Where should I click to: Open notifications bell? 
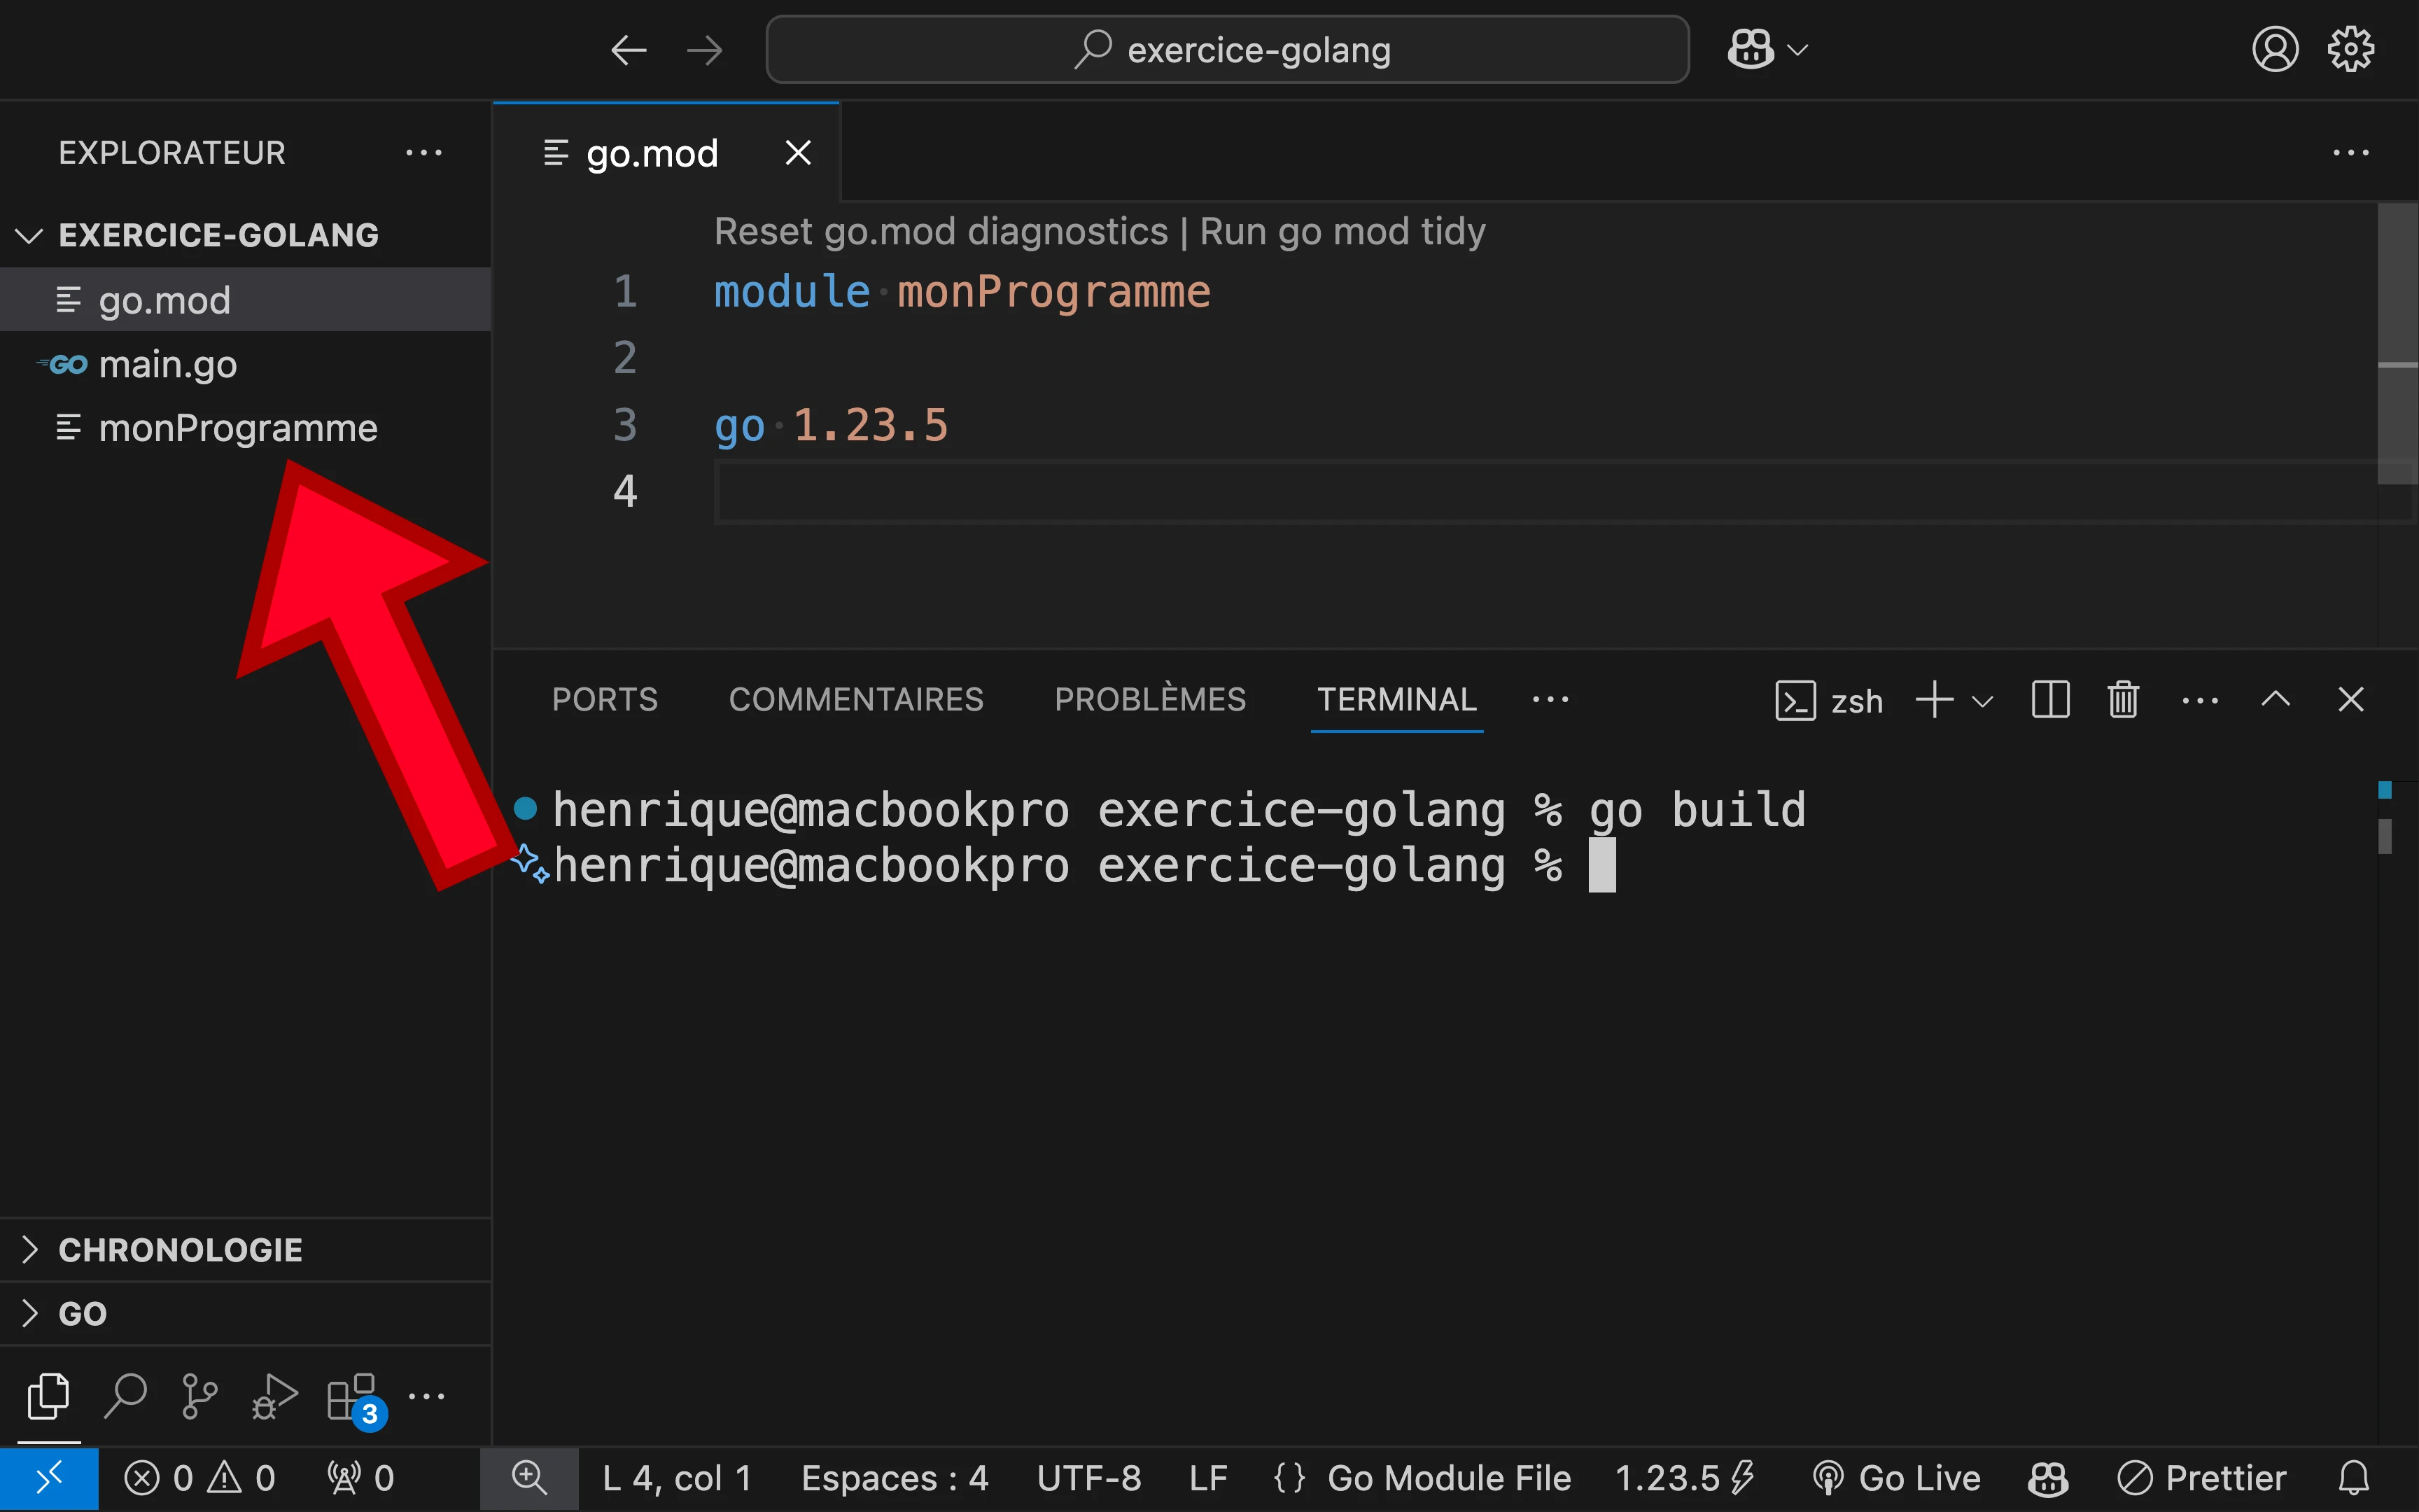2353,1478
